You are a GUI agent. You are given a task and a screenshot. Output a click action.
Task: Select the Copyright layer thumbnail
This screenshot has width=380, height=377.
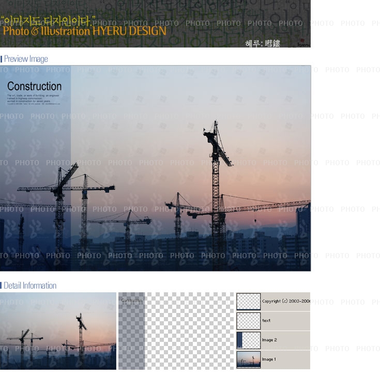[x=248, y=302]
